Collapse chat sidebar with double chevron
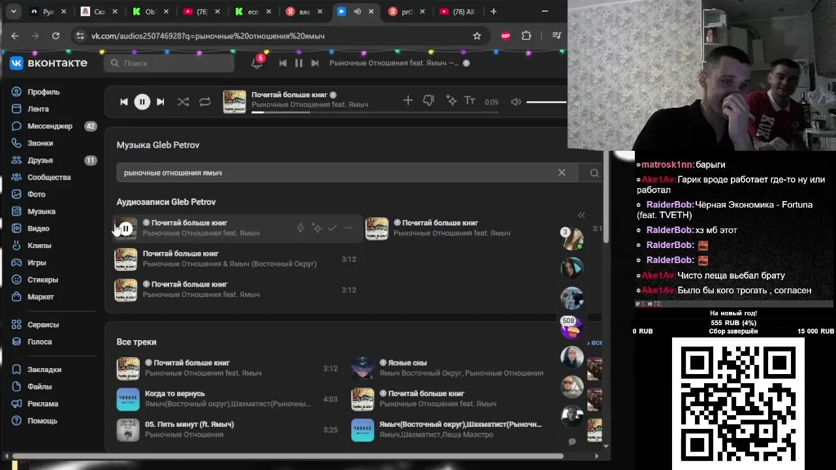836x470 pixels. (x=581, y=215)
